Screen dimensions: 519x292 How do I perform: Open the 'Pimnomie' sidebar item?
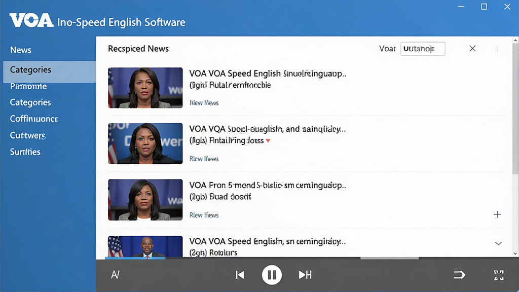click(x=28, y=86)
